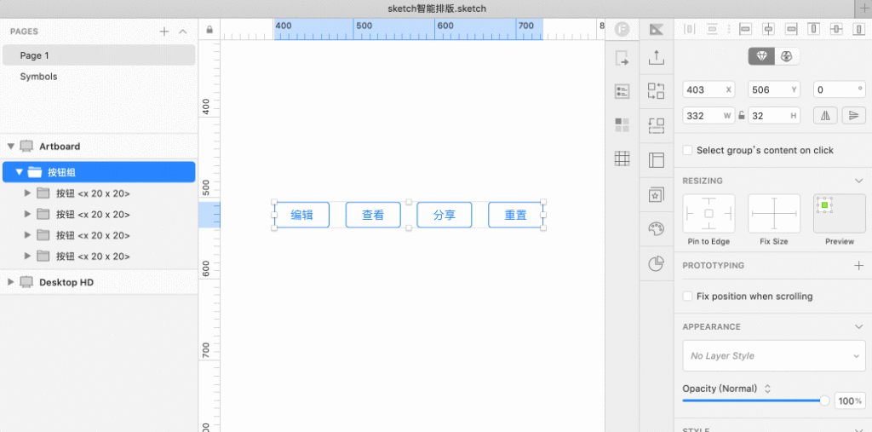Open the No Layer Style dropdown

[x=774, y=355]
